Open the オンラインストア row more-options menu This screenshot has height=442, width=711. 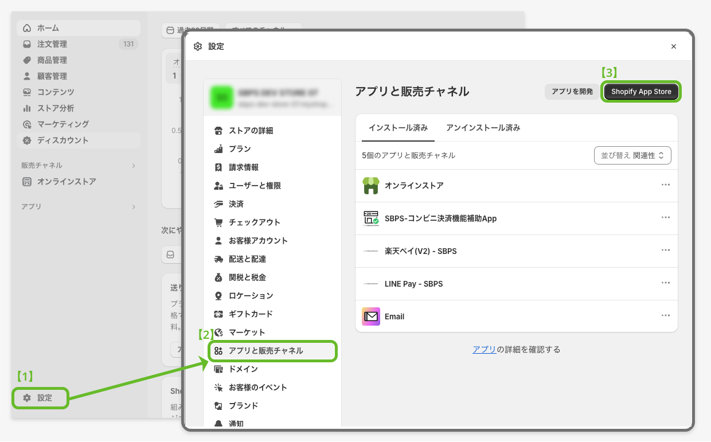tap(666, 185)
